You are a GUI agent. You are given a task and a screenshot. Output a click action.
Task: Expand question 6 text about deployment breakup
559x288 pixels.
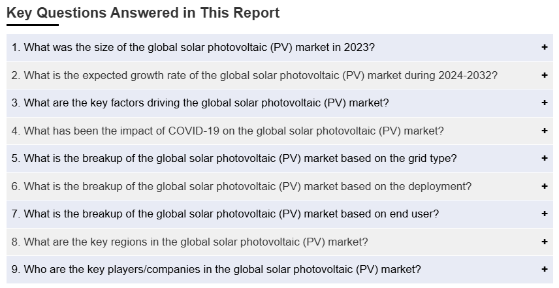[x=241, y=187]
